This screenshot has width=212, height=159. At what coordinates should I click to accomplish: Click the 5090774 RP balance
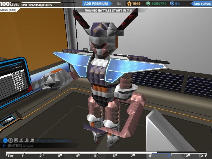click(x=159, y=3)
